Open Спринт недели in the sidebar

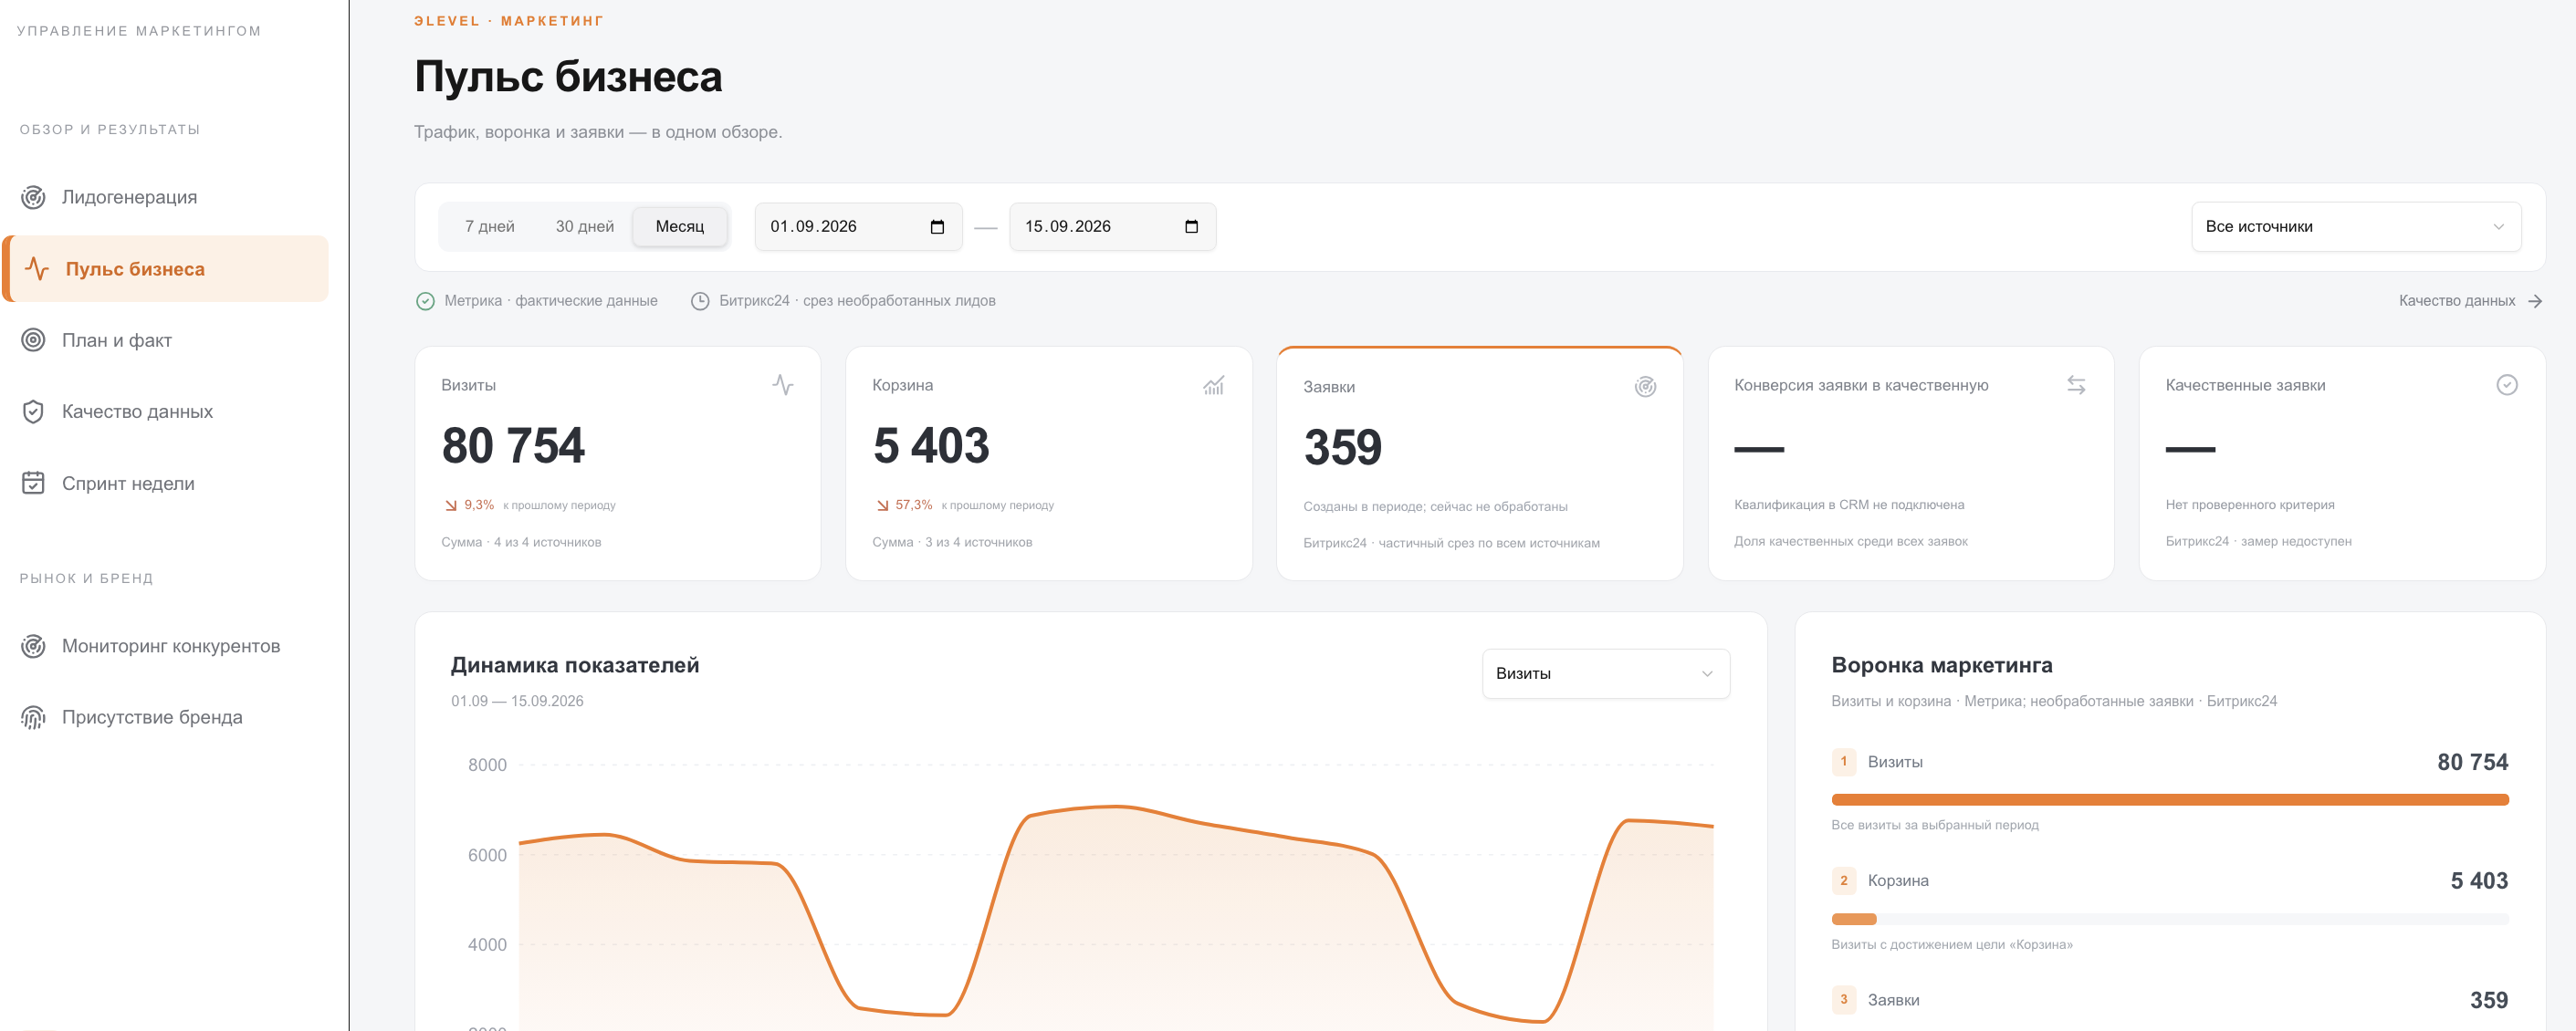(166, 483)
